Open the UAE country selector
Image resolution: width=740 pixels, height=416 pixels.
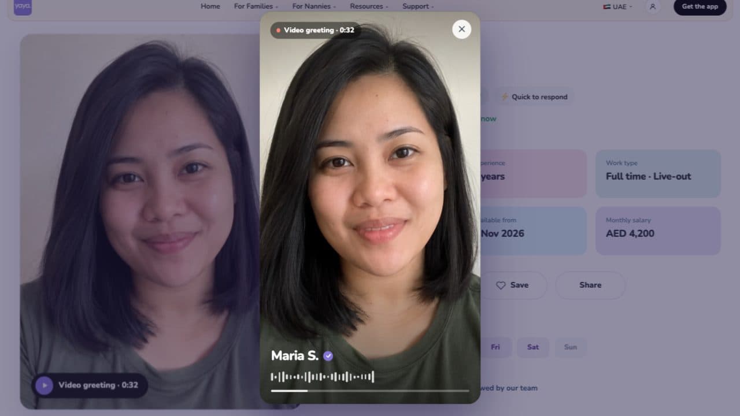click(x=617, y=7)
